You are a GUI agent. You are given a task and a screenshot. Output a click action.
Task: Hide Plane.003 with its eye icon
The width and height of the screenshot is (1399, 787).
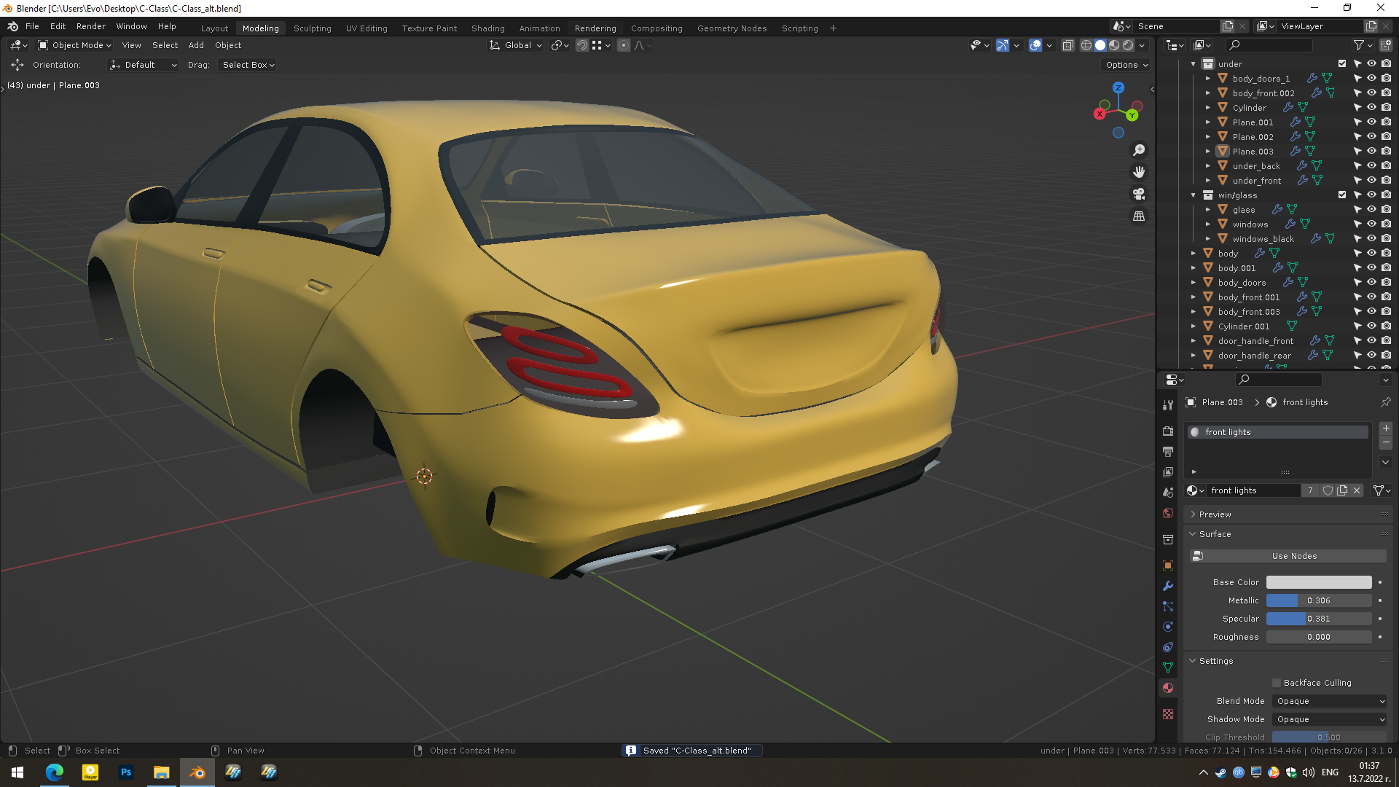pos(1371,151)
